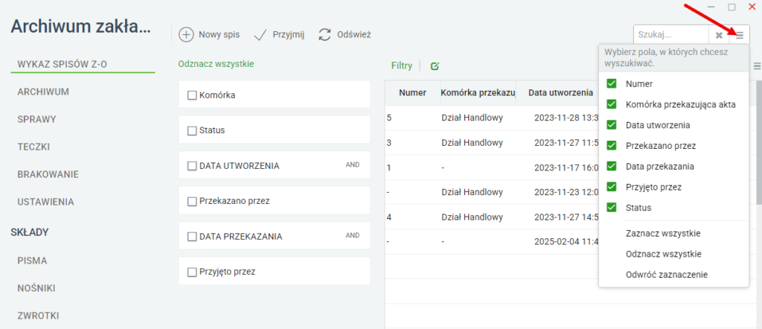Click the SKŁADY section heading
The height and width of the screenshot is (329, 762).
click(x=30, y=232)
